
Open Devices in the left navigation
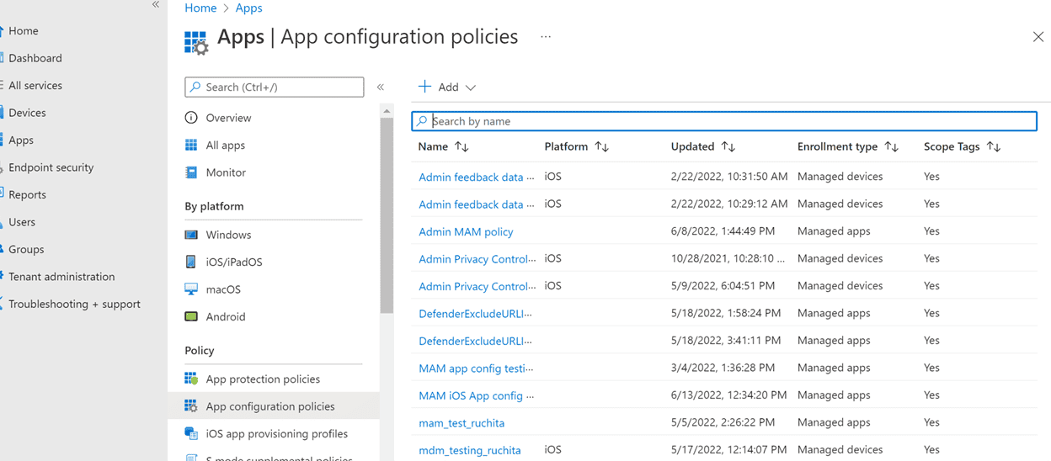27,113
